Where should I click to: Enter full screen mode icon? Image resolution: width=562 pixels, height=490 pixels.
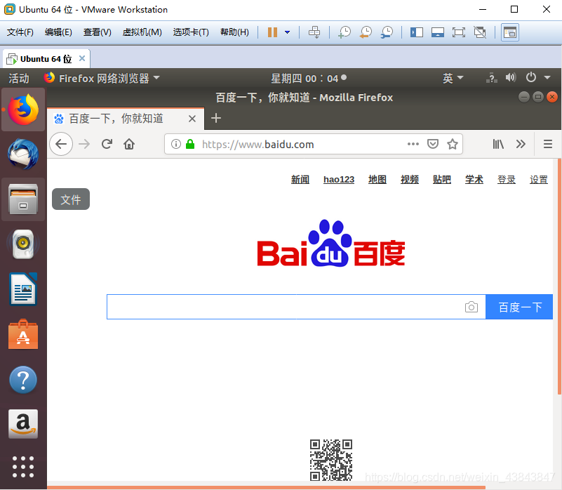point(459,32)
